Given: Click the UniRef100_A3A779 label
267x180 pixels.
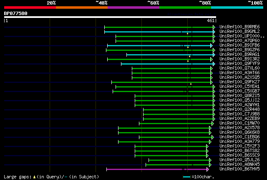Looking at the screenshot, I should tap(239, 142).
